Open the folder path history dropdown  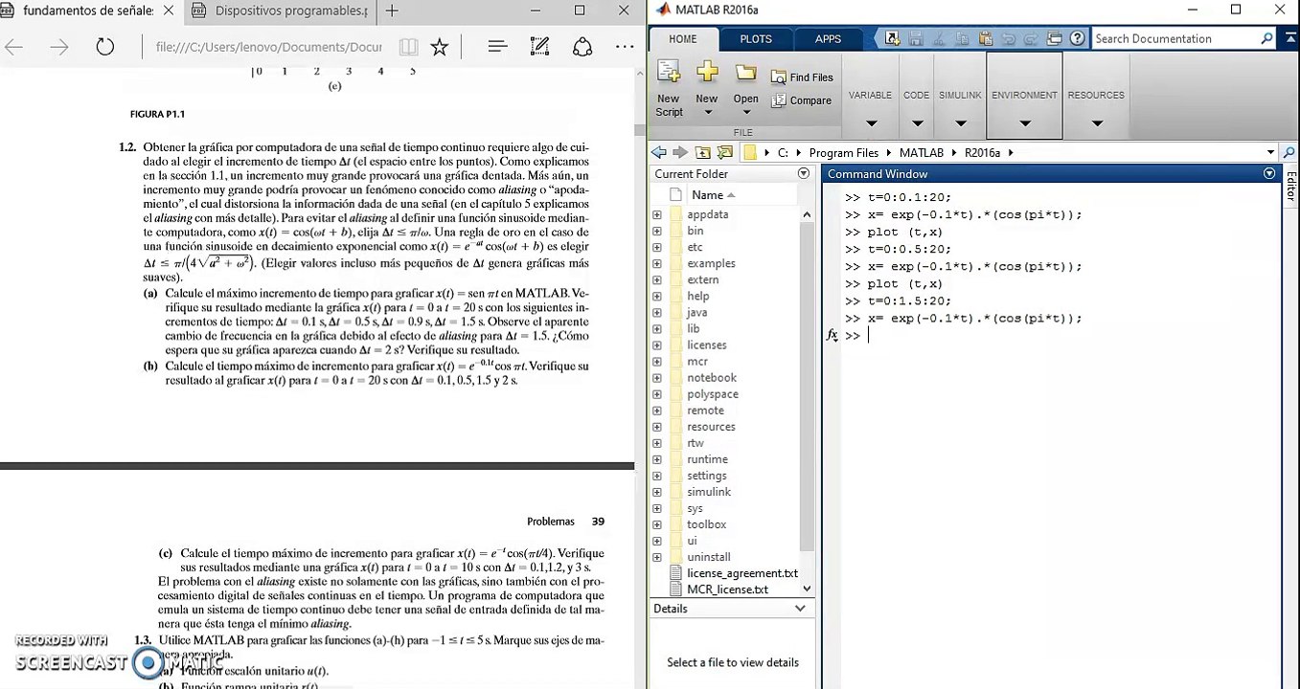click(x=1270, y=153)
